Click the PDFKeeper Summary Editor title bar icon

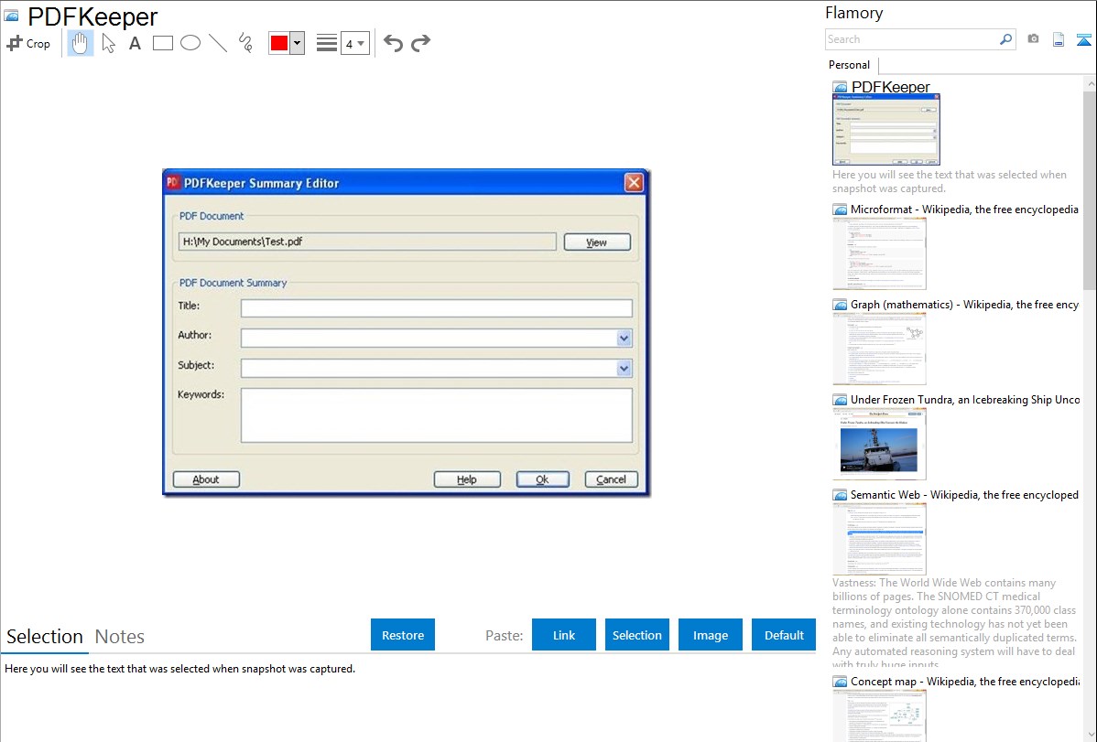(x=173, y=183)
